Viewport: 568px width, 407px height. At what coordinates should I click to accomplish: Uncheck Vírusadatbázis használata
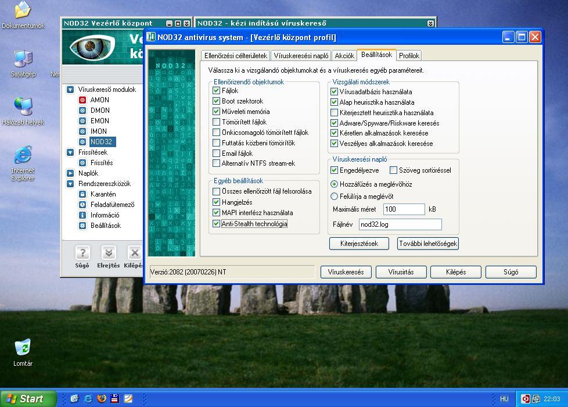click(334, 92)
